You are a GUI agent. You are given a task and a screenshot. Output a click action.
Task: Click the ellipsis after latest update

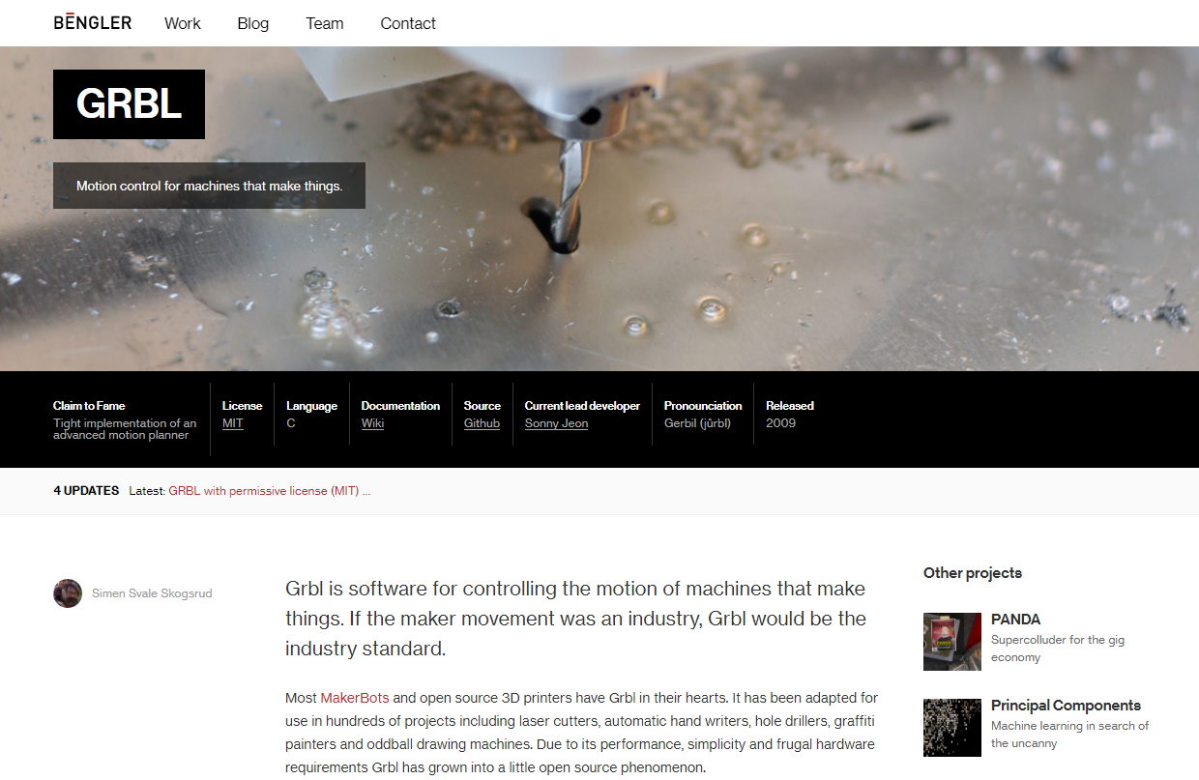[366, 491]
